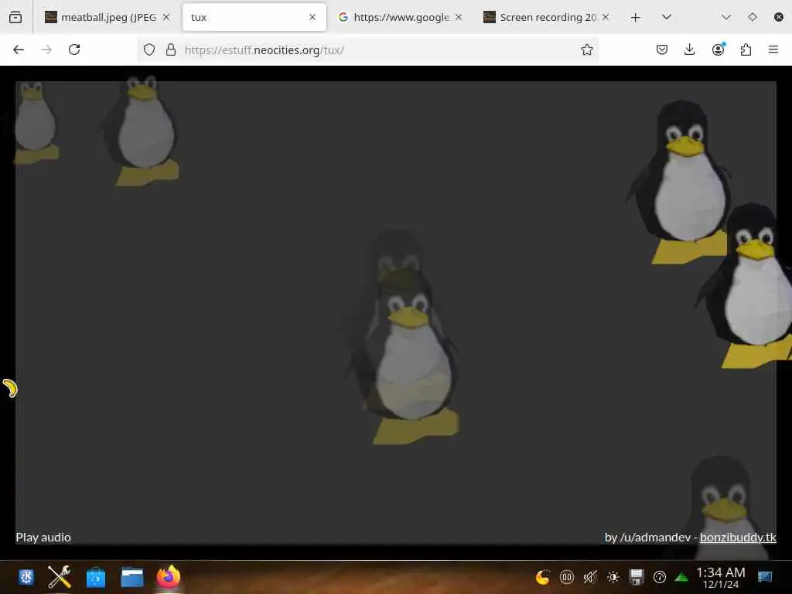Switch to the Screen recording tab
792x594 pixels.
(546, 17)
